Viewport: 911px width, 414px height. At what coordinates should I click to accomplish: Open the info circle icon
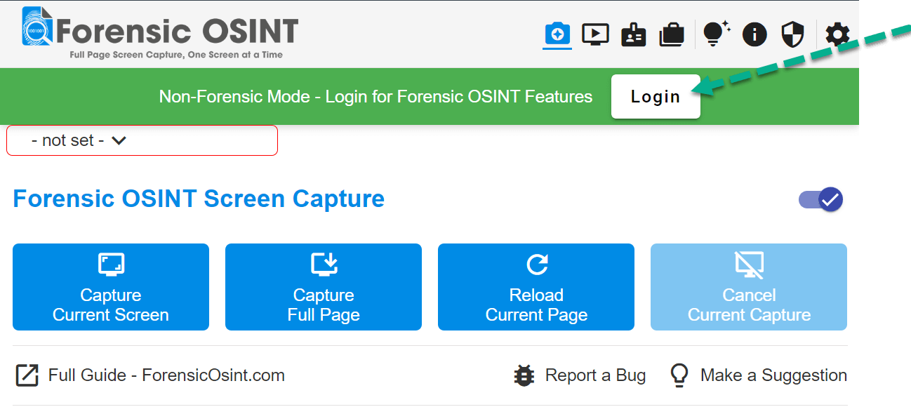(x=754, y=34)
